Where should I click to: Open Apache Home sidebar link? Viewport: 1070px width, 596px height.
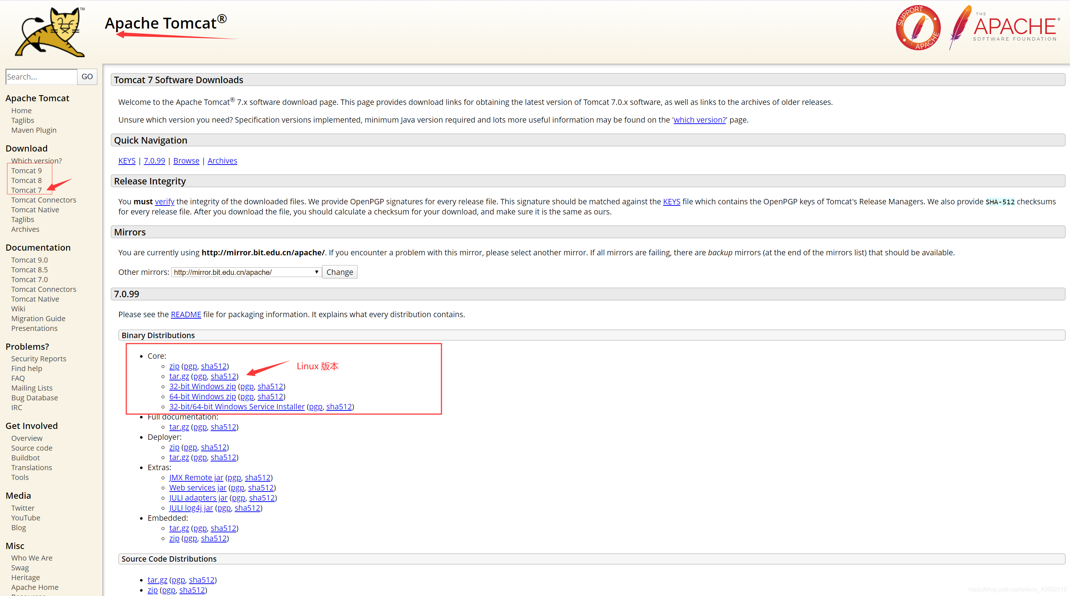(x=35, y=587)
